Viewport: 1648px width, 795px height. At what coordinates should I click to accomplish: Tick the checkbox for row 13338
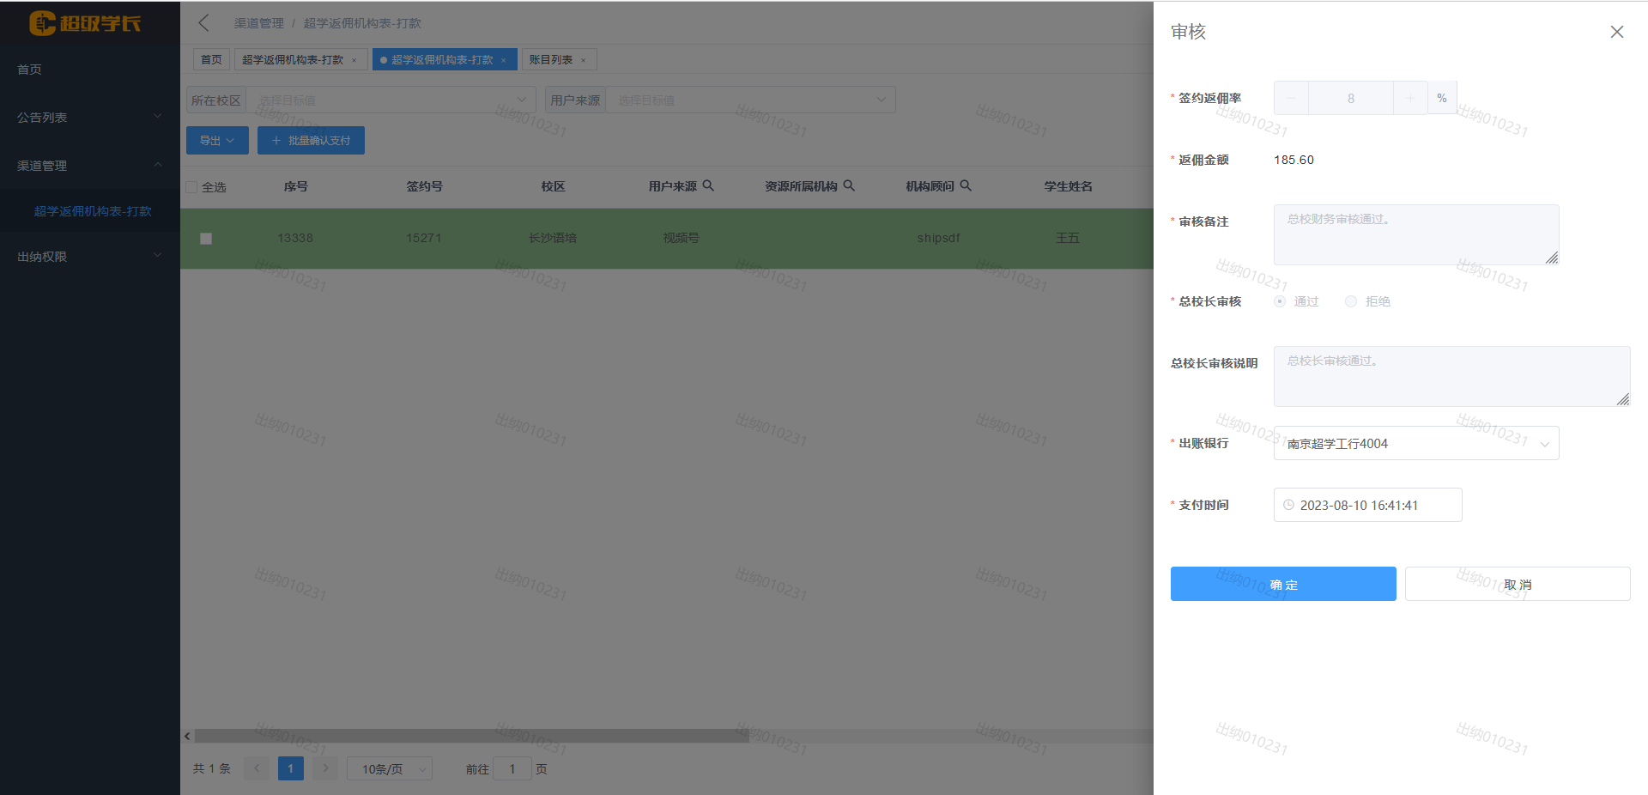[x=206, y=239]
